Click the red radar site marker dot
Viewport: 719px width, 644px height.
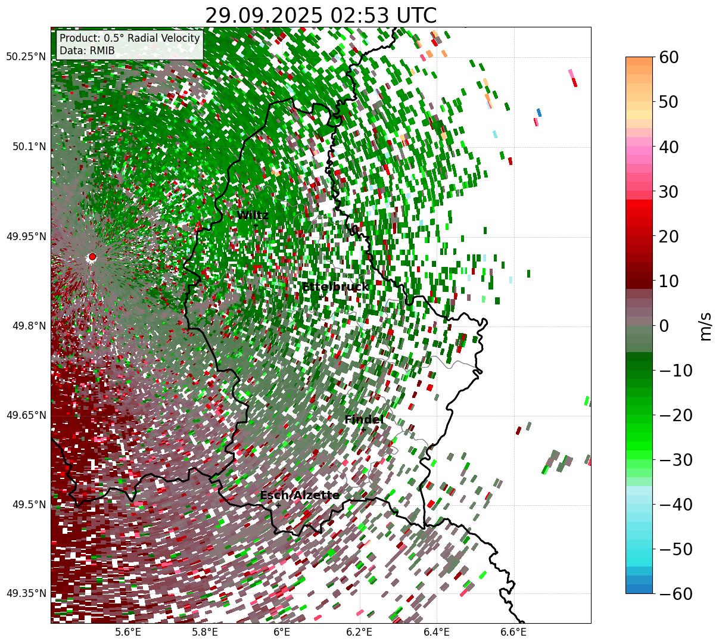point(92,257)
